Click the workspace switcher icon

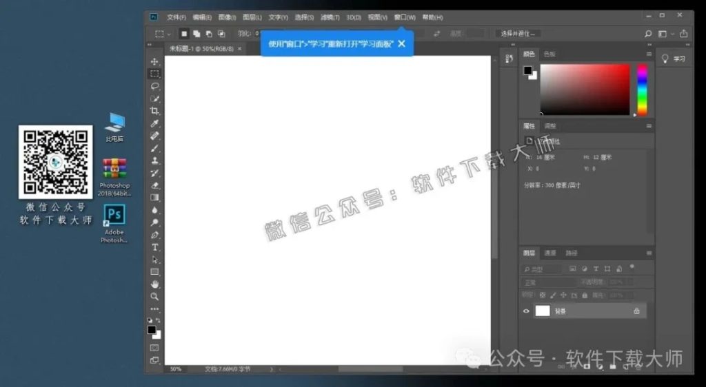(x=663, y=34)
